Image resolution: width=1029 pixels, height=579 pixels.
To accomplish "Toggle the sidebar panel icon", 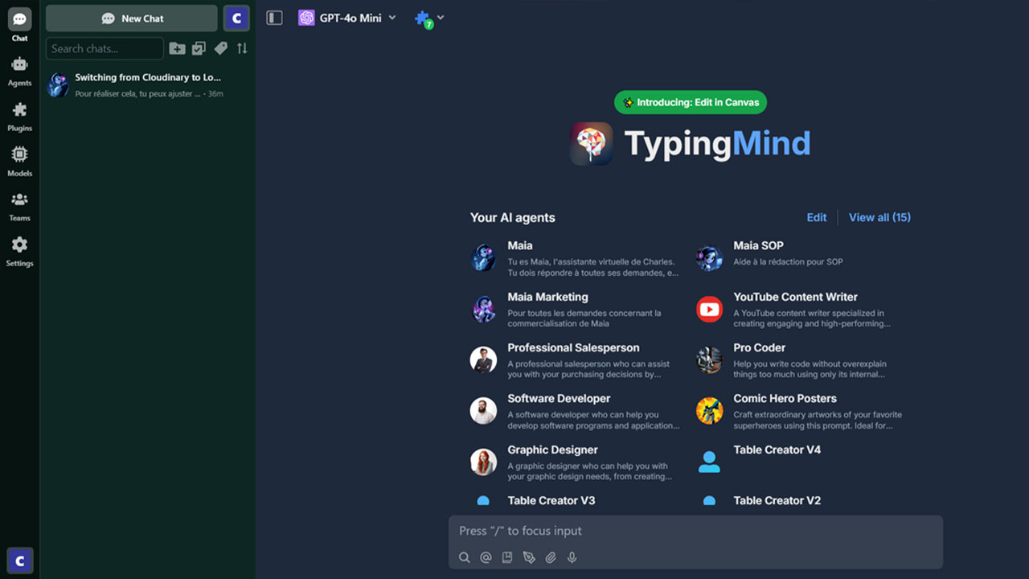I will coord(274,18).
